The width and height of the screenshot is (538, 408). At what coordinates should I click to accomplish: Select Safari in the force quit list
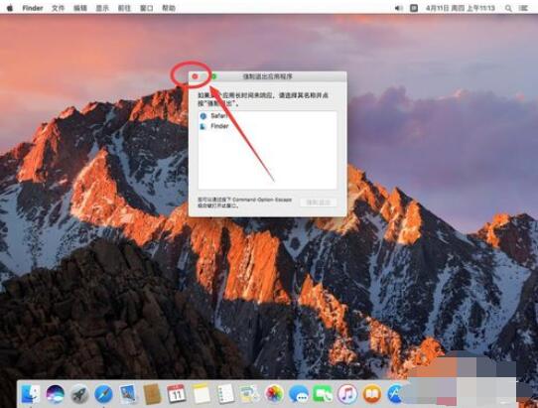point(267,116)
